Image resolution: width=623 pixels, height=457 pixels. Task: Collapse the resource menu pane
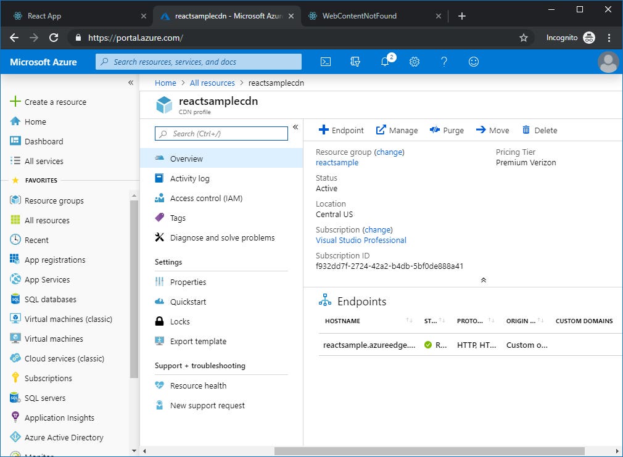coord(295,127)
